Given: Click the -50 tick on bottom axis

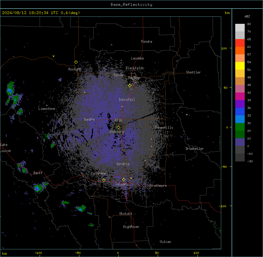Looking at the screenshot, I should (78, 253).
